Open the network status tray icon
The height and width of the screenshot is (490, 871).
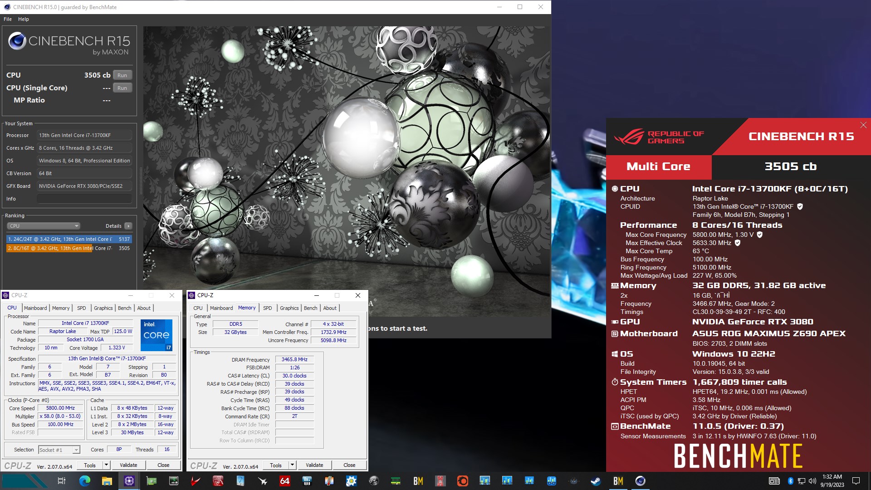[x=802, y=481]
